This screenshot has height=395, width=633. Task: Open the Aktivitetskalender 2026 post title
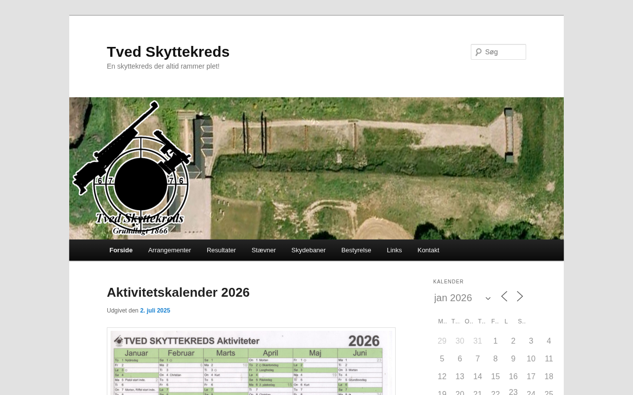coord(178,292)
